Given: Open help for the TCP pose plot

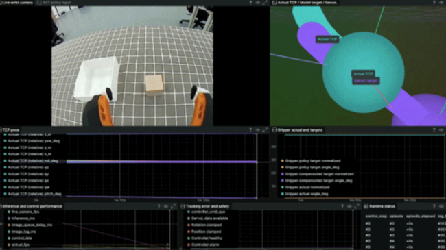Looking at the screenshot, I should click(250, 130).
